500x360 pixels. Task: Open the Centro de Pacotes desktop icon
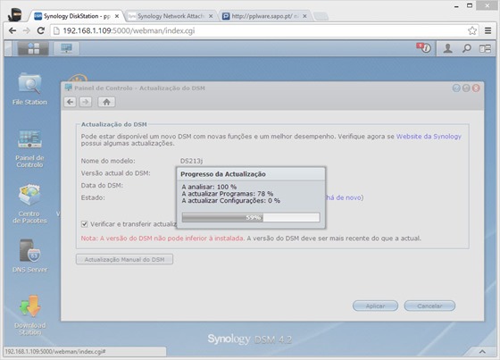tap(29, 205)
